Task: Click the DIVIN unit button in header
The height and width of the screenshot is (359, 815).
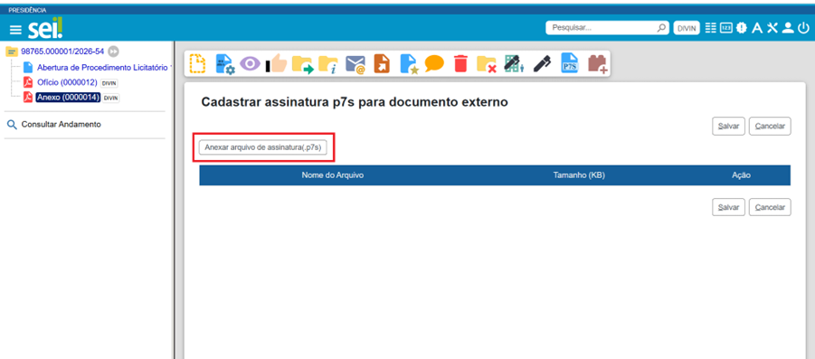Action: 687,29
